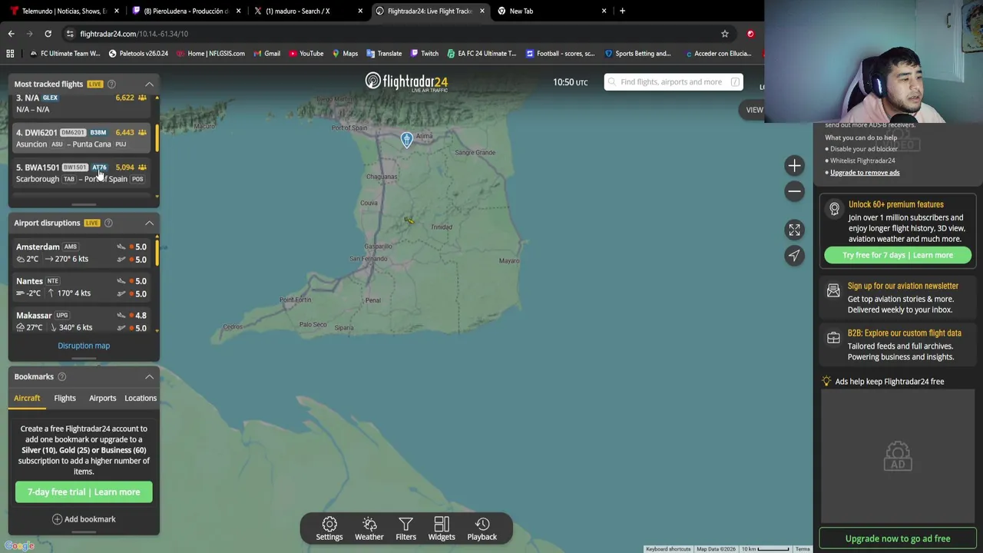The image size is (983, 553).
Task: Click the Terms link on map footer
Action: tap(803, 549)
